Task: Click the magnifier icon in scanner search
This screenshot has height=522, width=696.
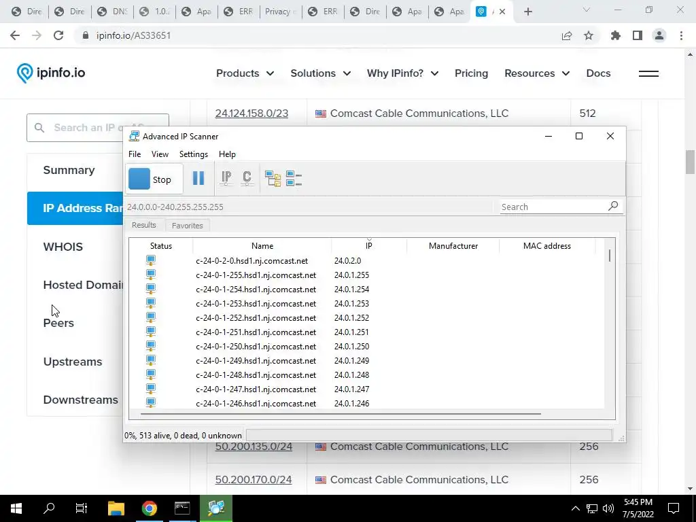Action: click(x=613, y=206)
